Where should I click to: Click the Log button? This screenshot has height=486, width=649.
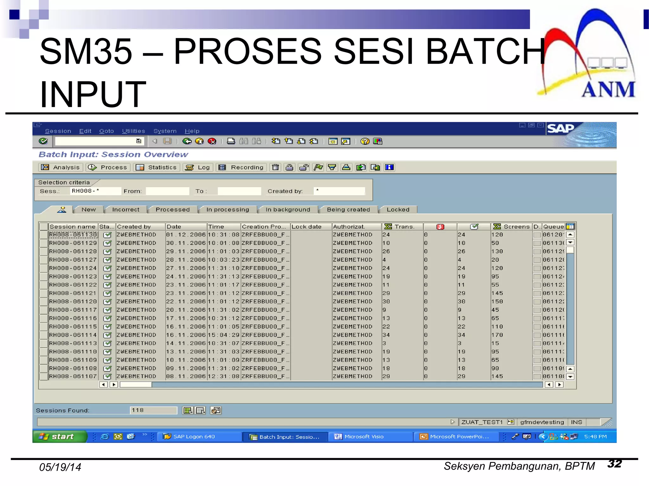(x=198, y=167)
